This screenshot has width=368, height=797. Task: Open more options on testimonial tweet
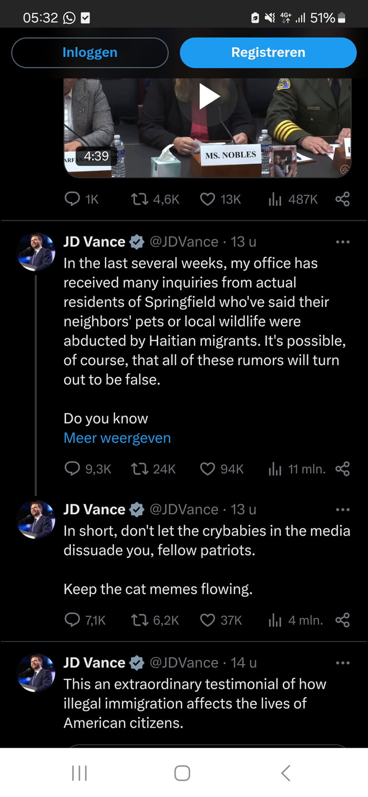point(342,663)
